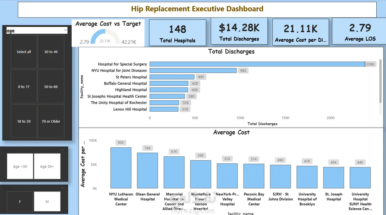386x215 pixels.
Task: Select the column labeled 59K
Action: (201, 174)
